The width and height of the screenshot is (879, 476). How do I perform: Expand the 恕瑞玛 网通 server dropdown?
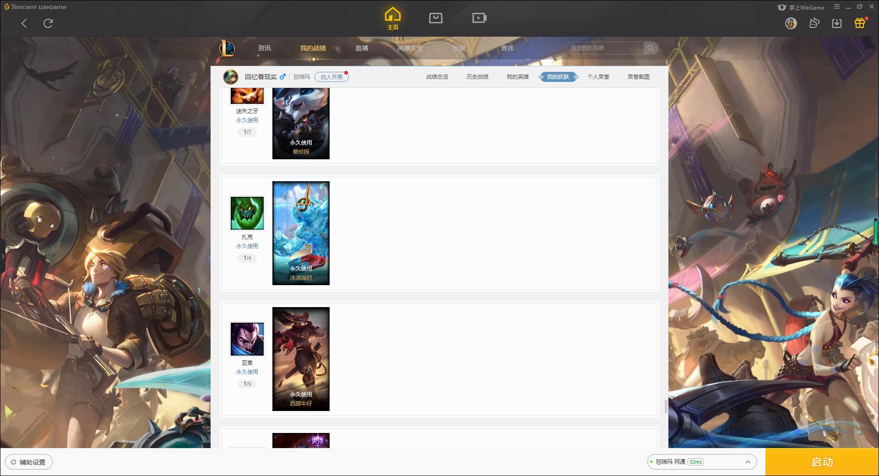pos(702,462)
